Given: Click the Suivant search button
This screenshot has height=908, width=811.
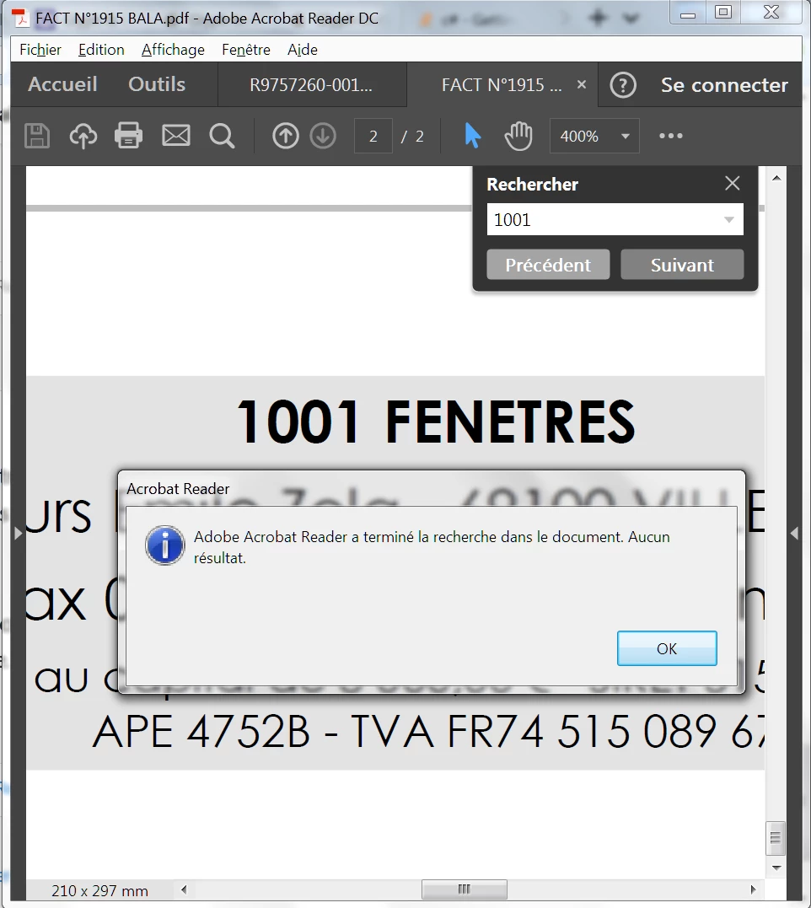Looking at the screenshot, I should [x=682, y=265].
